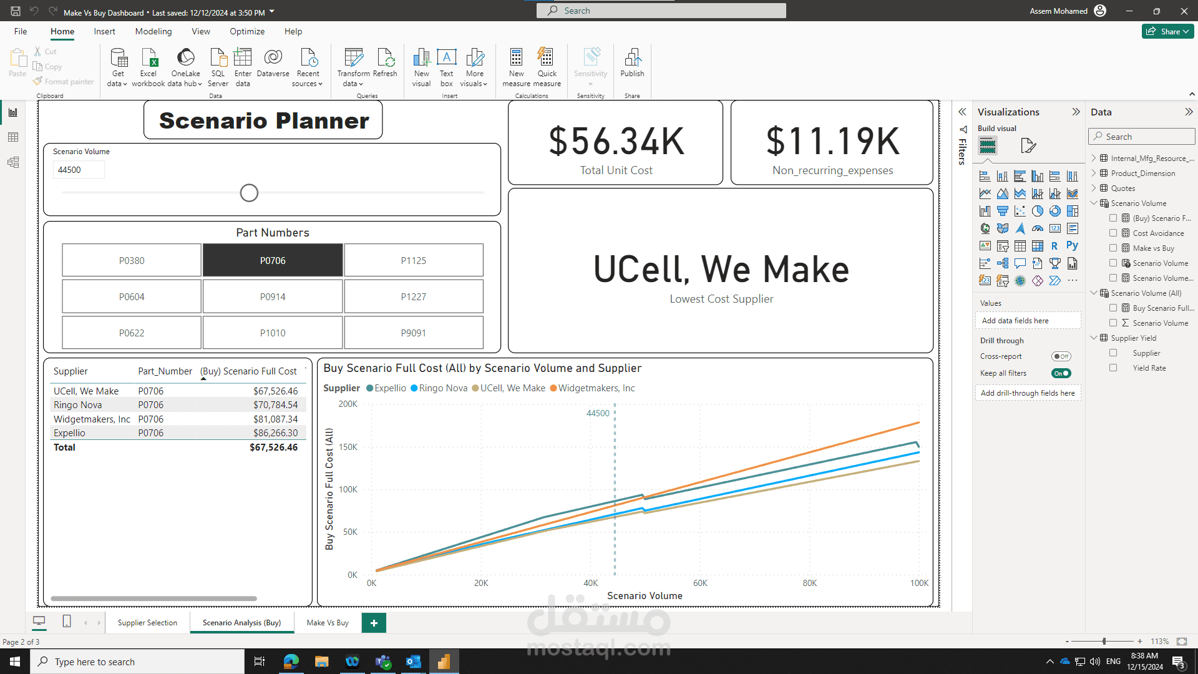Open Microsoft Teams from taskbar
Image resolution: width=1198 pixels, height=674 pixels.
382,662
